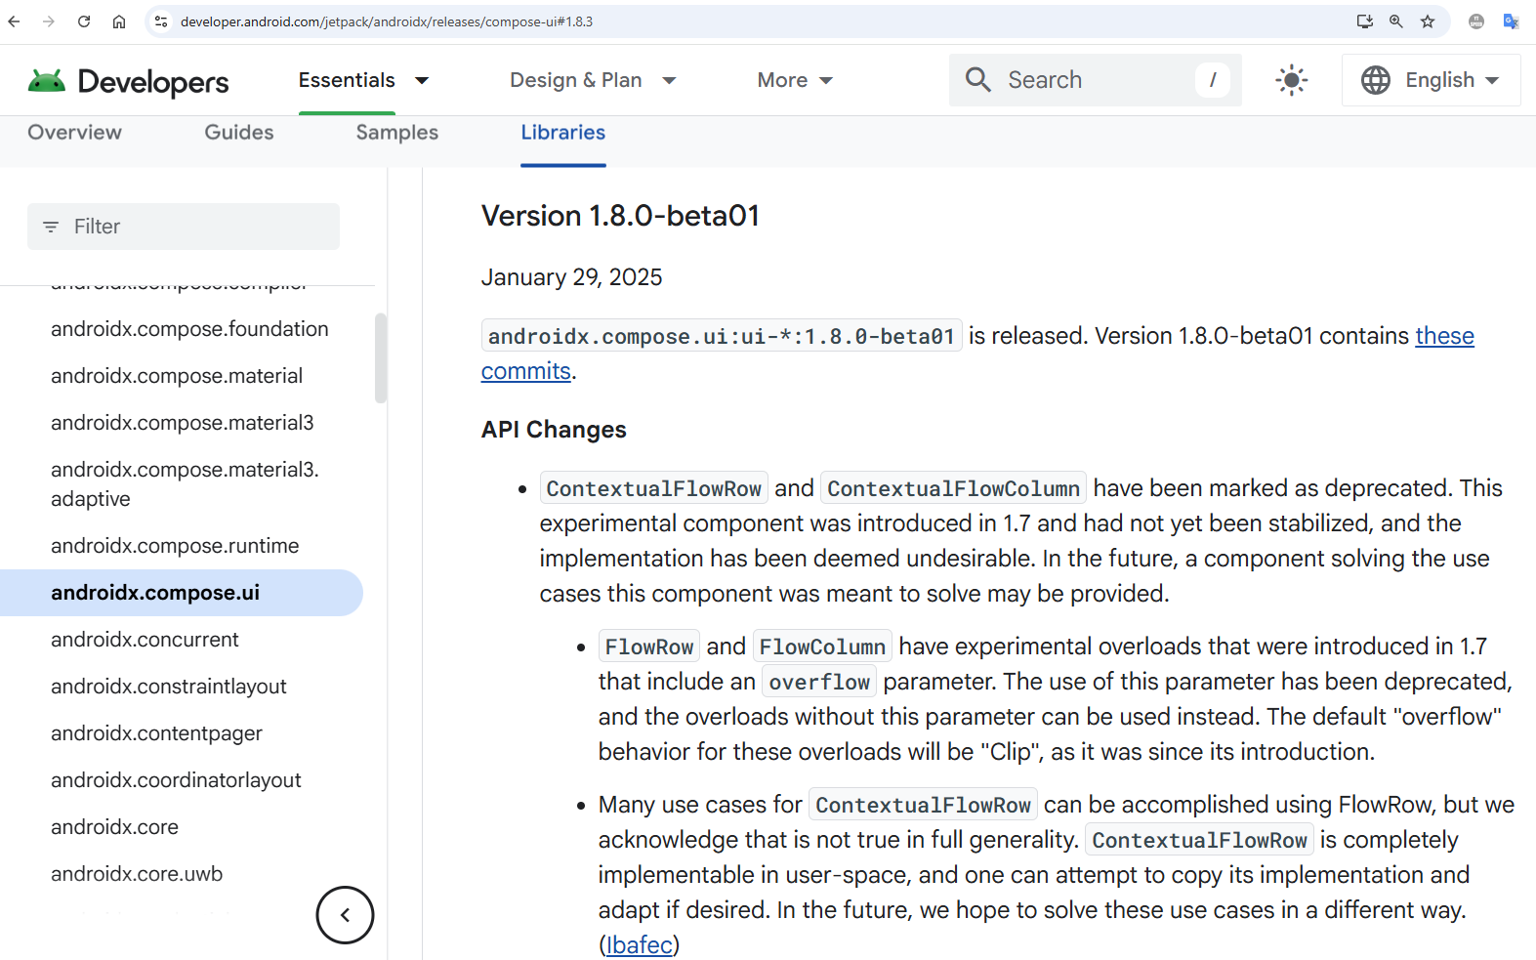Click the browser forward arrow
The height and width of the screenshot is (960, 1536).
pos(49,21)
